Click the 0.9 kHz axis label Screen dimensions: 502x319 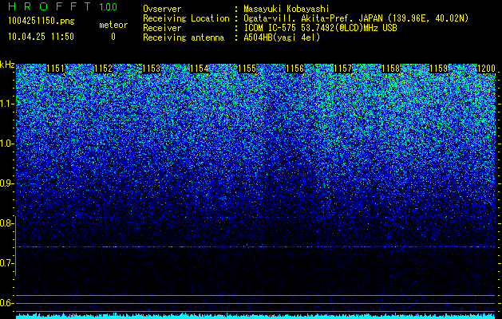[x=6, y=183]
